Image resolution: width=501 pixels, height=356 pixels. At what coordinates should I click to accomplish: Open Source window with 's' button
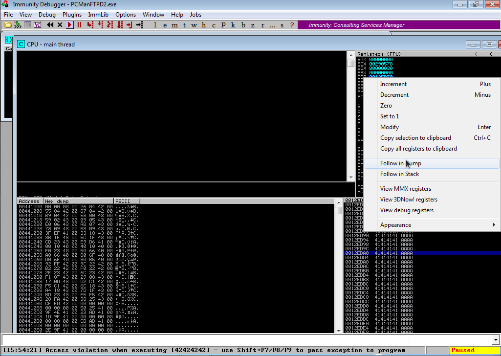(282, 25)
